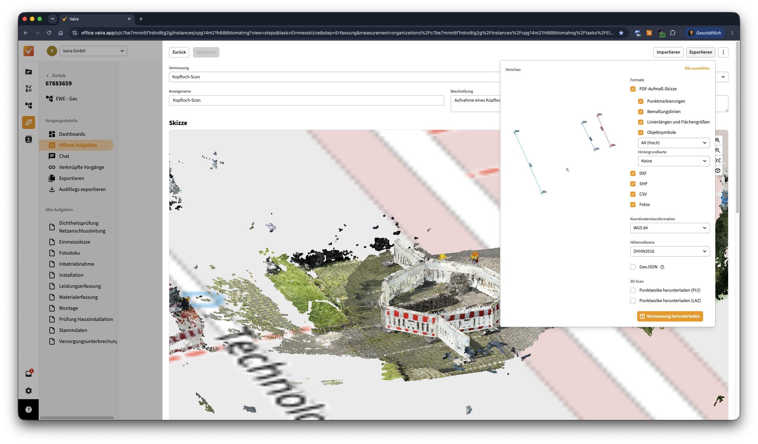Screen dimensions: 758x444
Task: Go to browser home page
Action: coord(61,33)
